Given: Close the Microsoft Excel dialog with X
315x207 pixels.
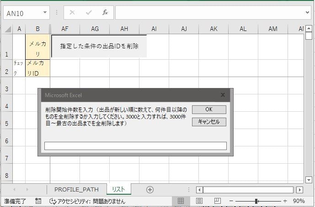Looking at the screenshot, I should click(223, 95).
